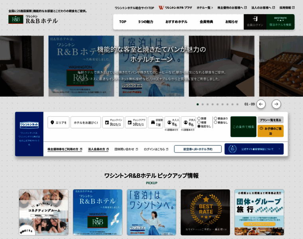Click the Washington Net logo

click(x=29, y=125)
